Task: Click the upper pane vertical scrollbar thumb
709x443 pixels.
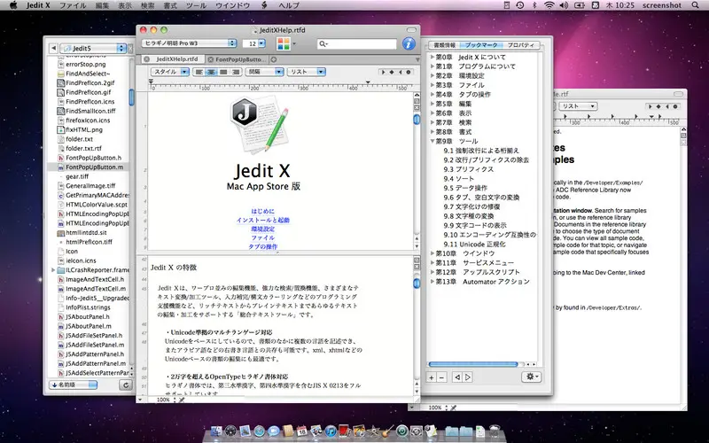Action: 417,120
